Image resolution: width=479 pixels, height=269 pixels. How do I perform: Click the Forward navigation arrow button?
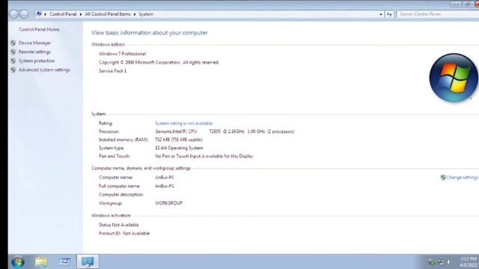[x=24, y=14]
